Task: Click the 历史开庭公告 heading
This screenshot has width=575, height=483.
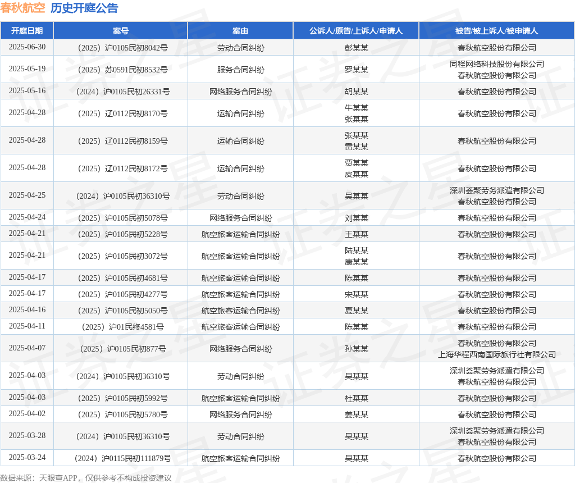Action: click(x=84, y=8)
